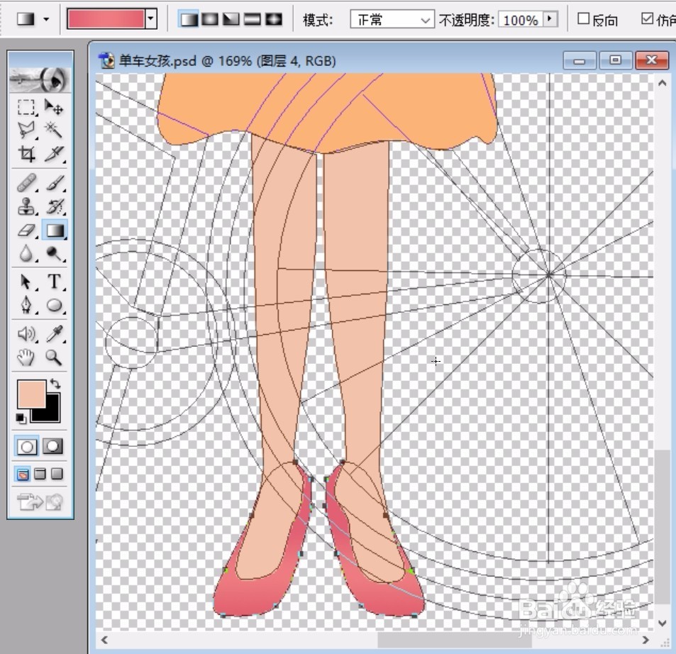The width and height of the screenshot is (676, 654).
Task: Select the Move tool
Action: [54, 107]
